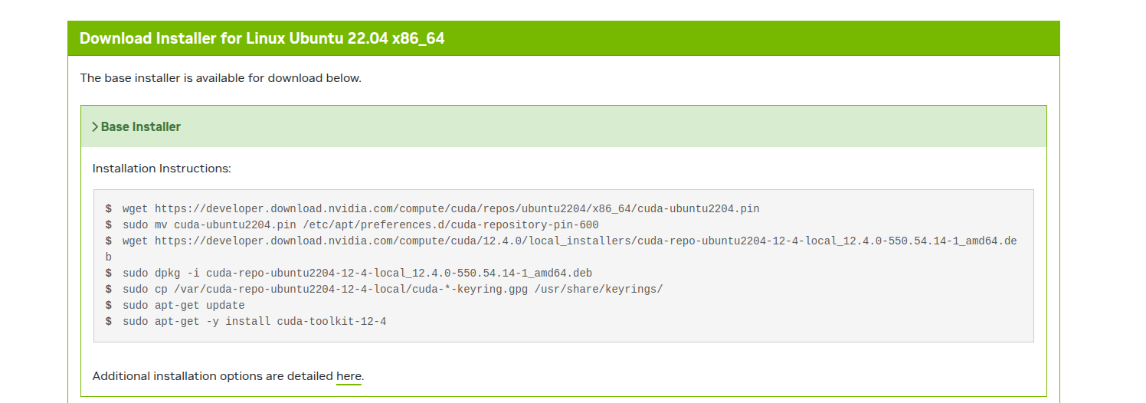Click the 'sudo mv cuda-ubuntu2204.pin' command line

[x=360, y=224]
